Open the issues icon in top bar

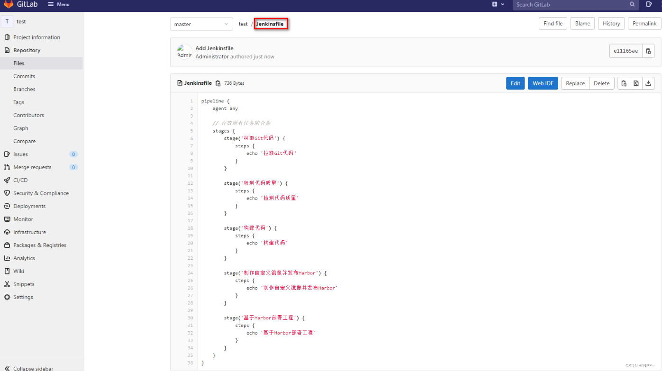(649, 4)
